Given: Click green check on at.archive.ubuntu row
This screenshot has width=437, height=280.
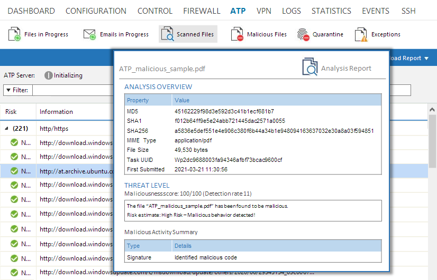Looking at the screenshot, I should (14, 171).
